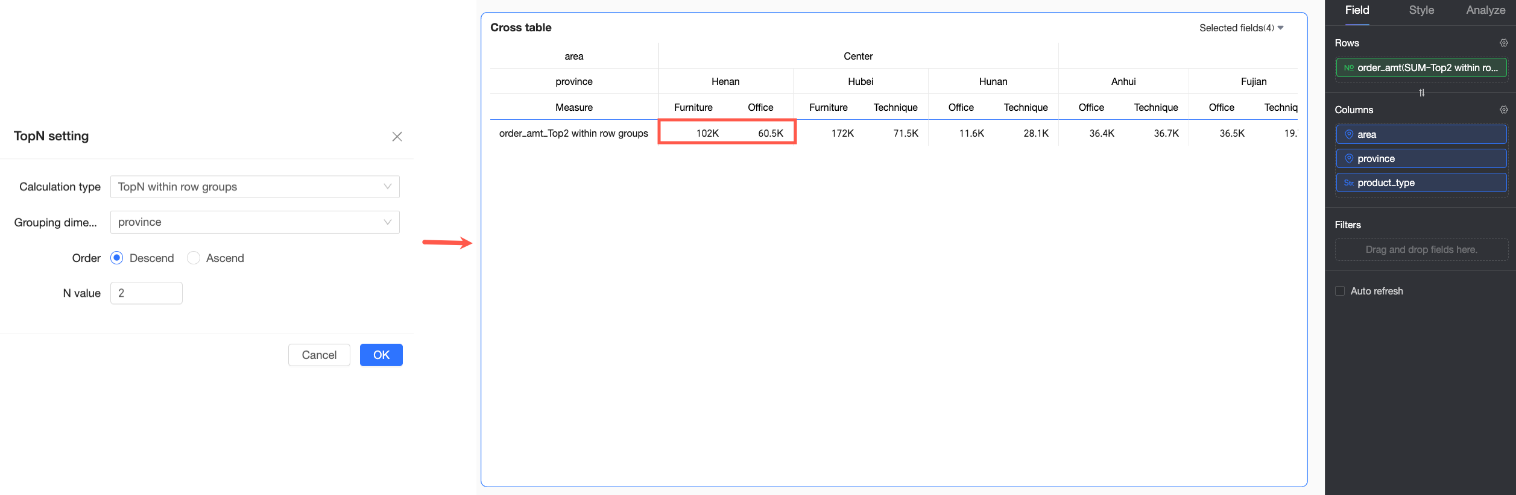Click the province field location icon
Screen dimensions: 1516x495
coord(1349,158)
